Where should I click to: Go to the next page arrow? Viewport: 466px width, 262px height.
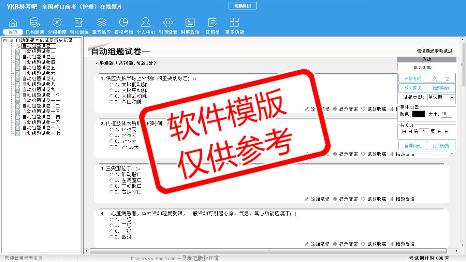[x=439, y=132]
